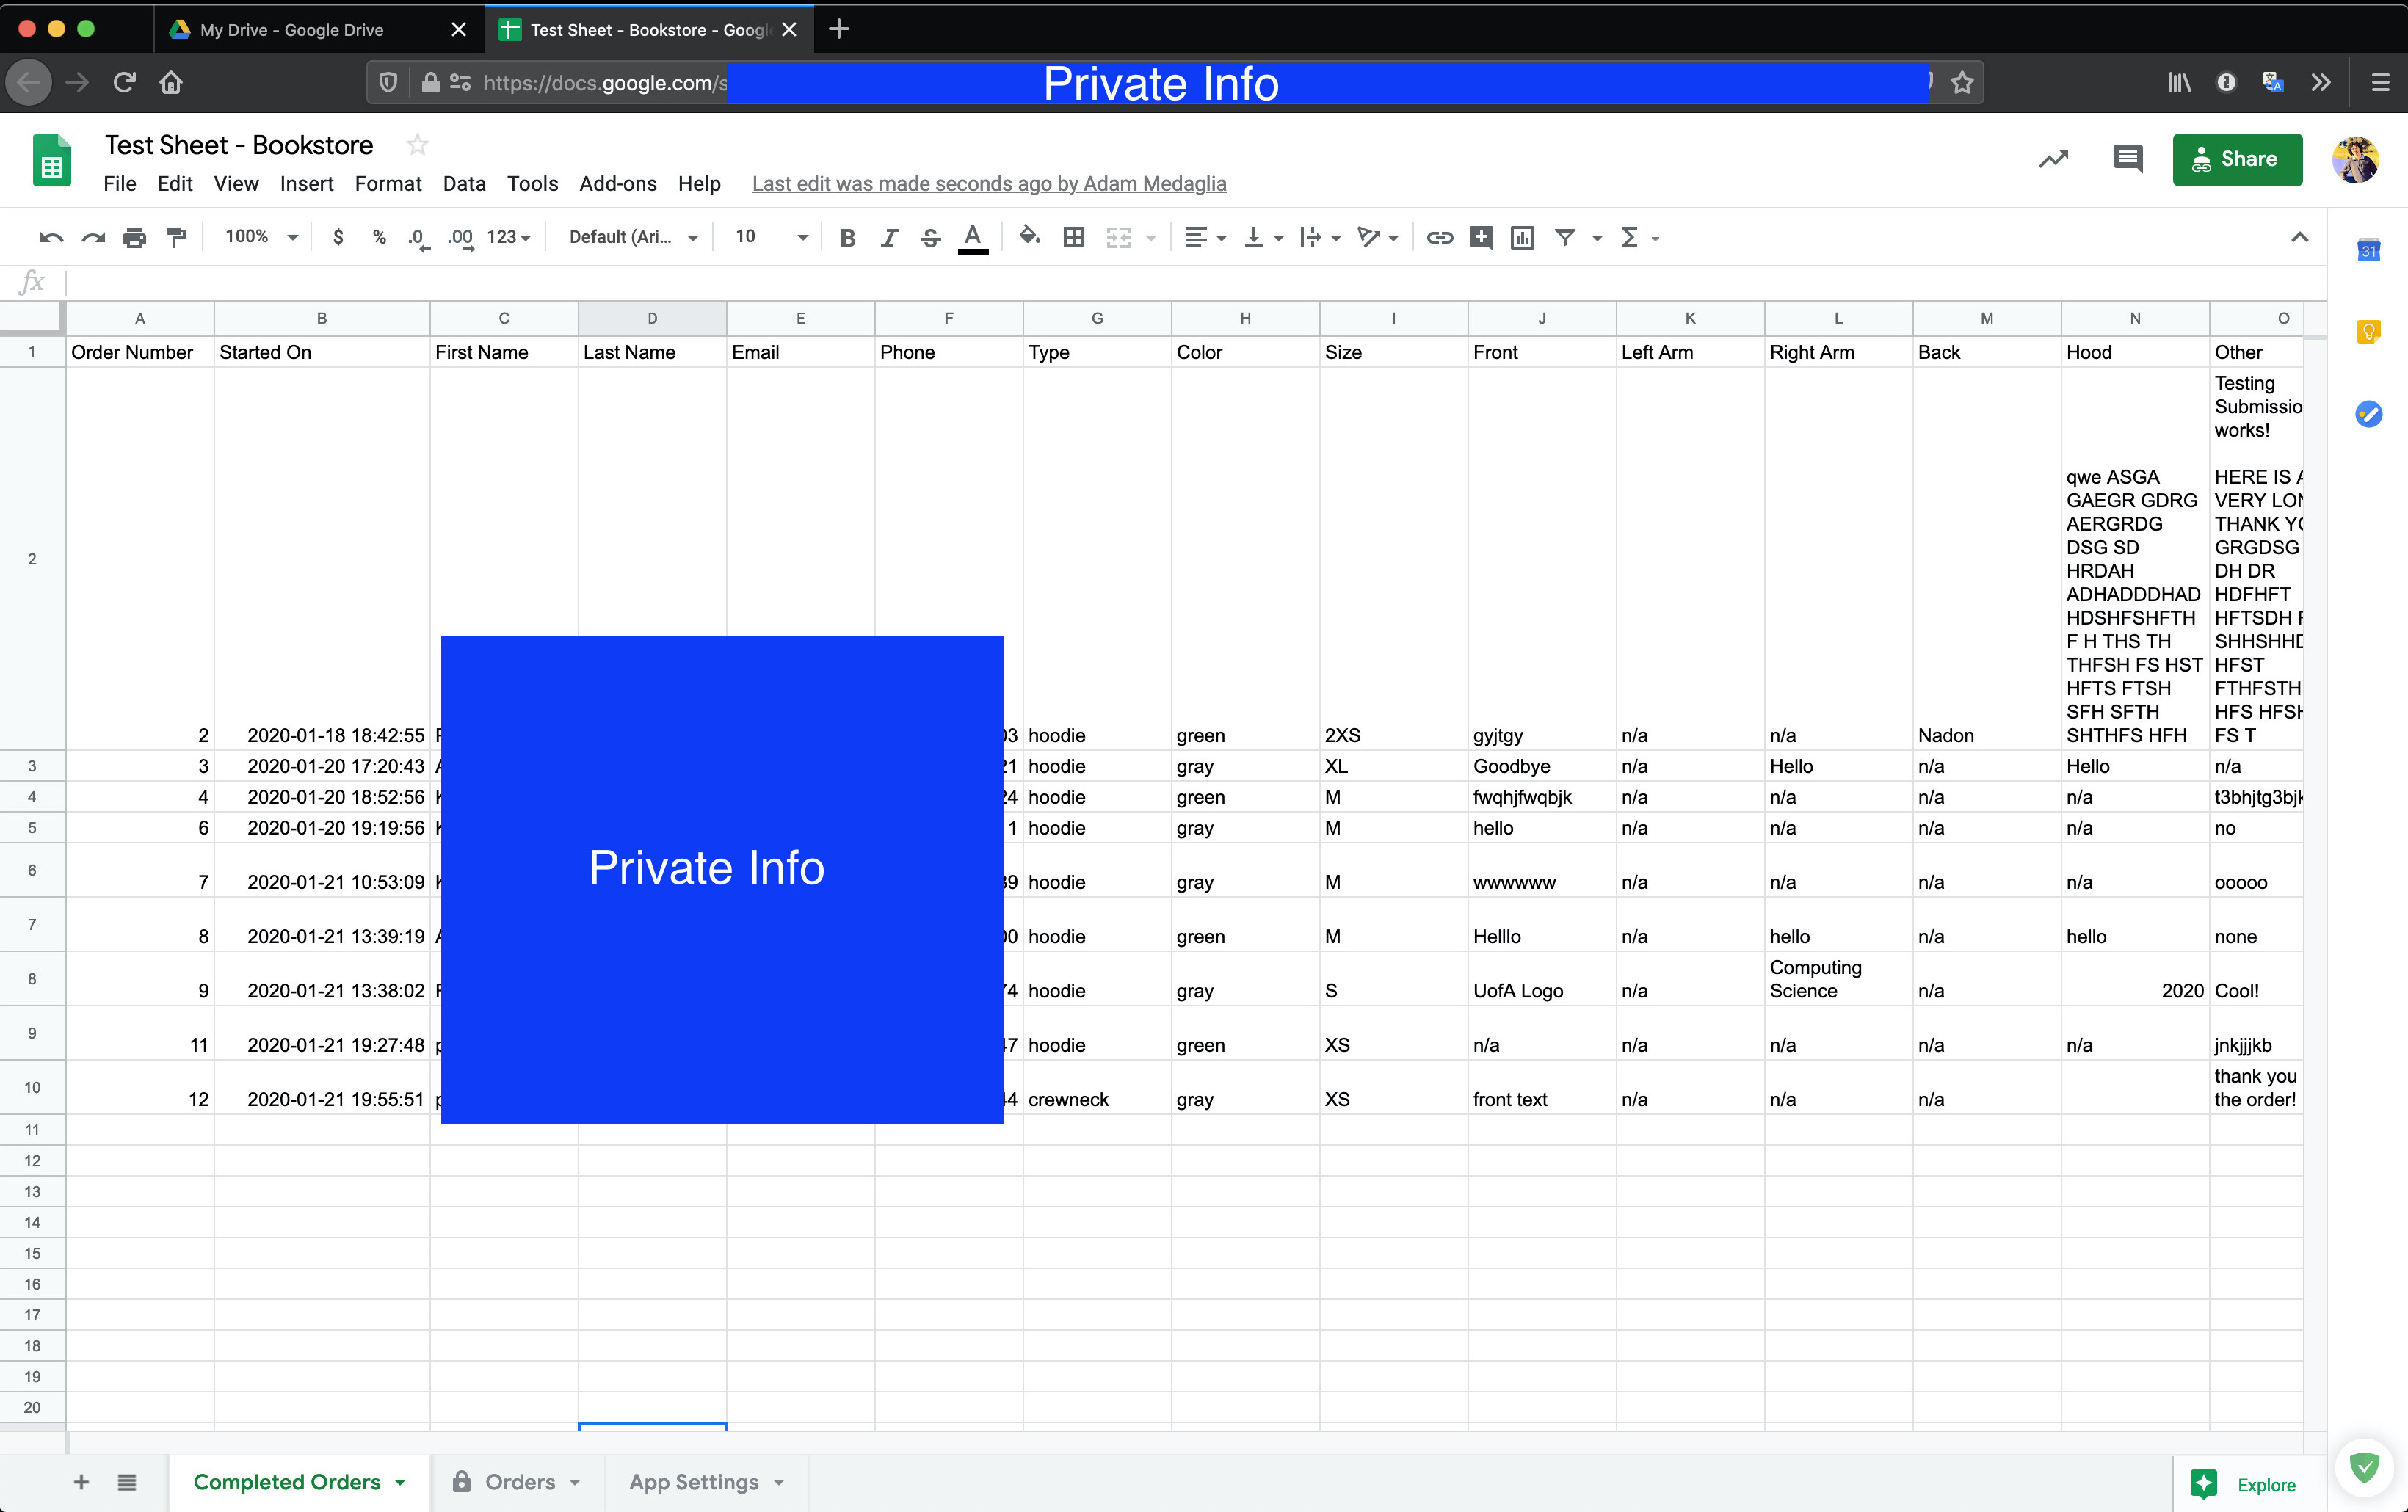
Task: Click the green Share button
Action: [x=2236, y=159]
